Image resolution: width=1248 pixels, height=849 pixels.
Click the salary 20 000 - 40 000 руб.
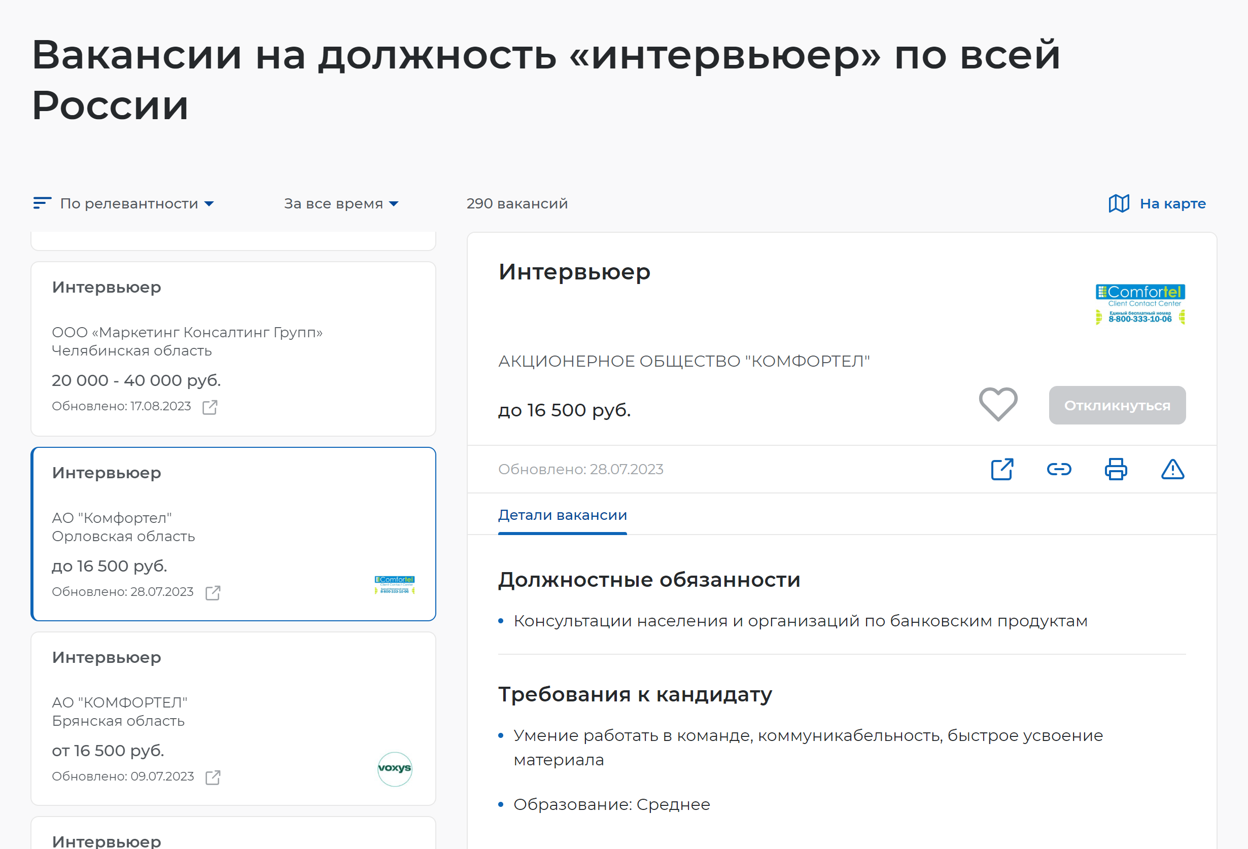136,380
